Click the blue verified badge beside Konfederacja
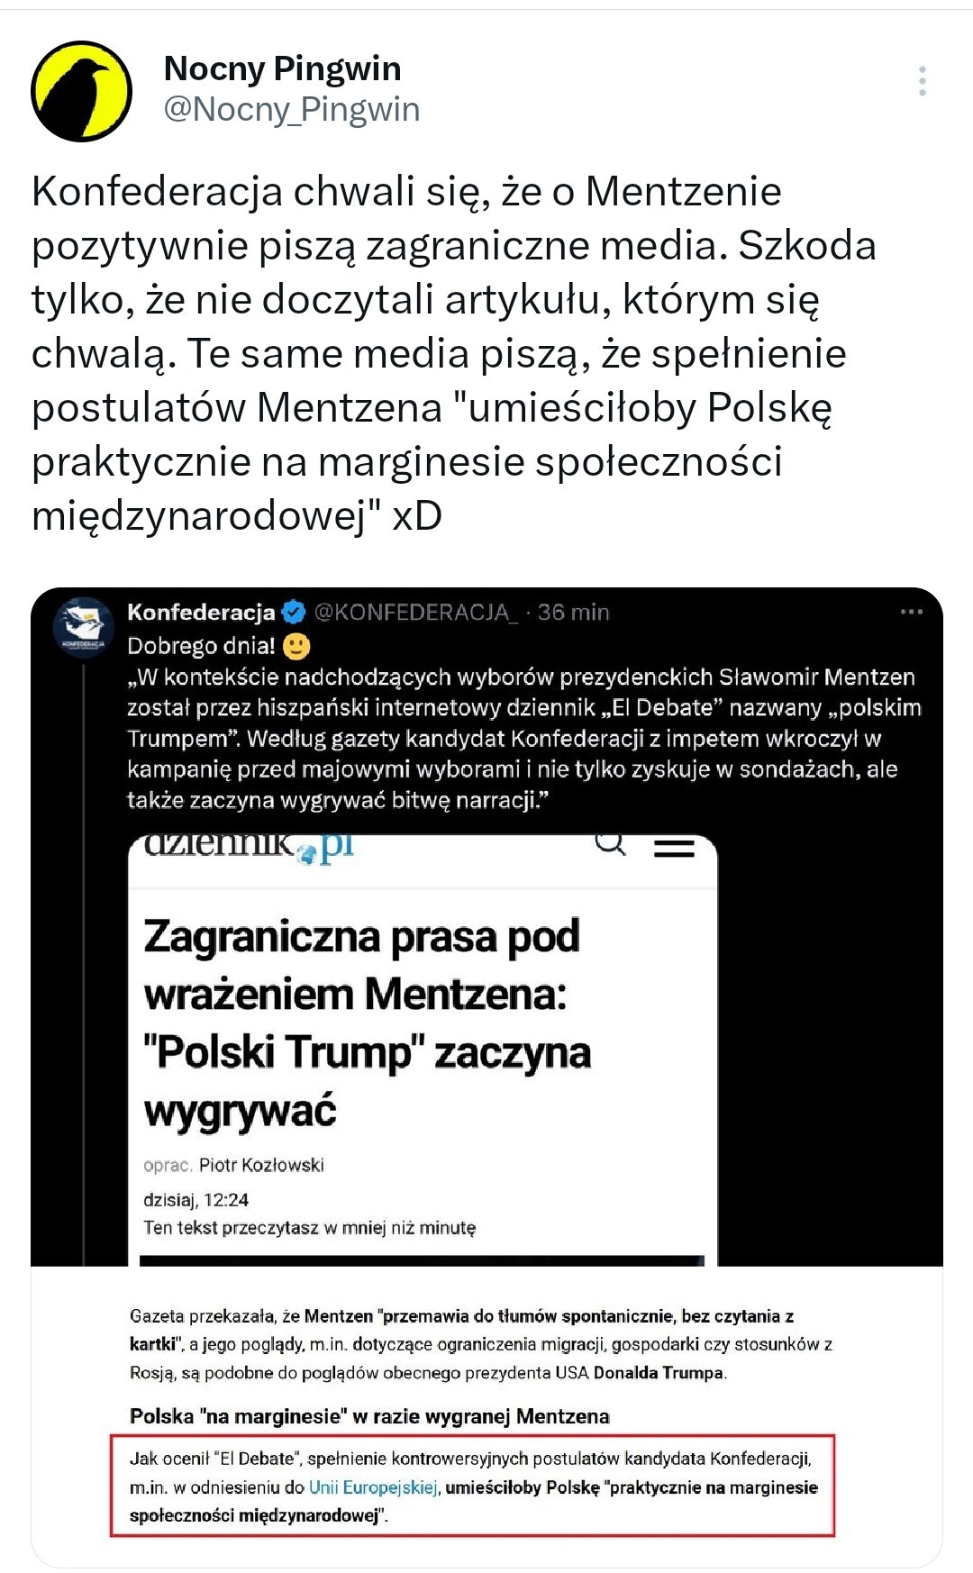 click(x=294, y=613)
